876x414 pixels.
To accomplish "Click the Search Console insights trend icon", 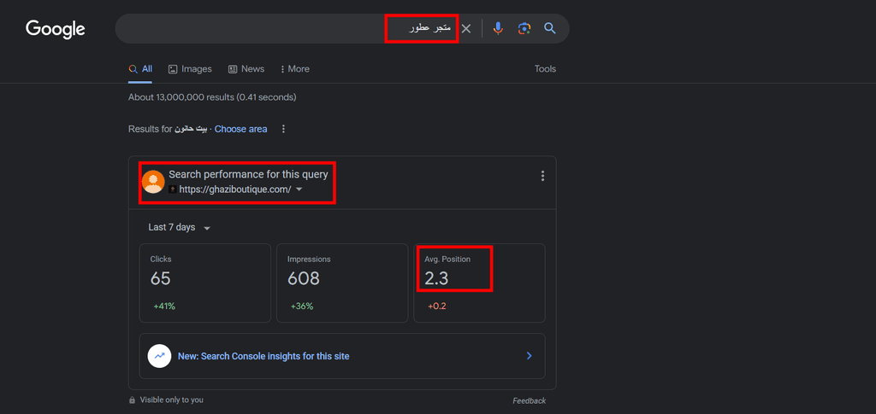I will (159, 356).
